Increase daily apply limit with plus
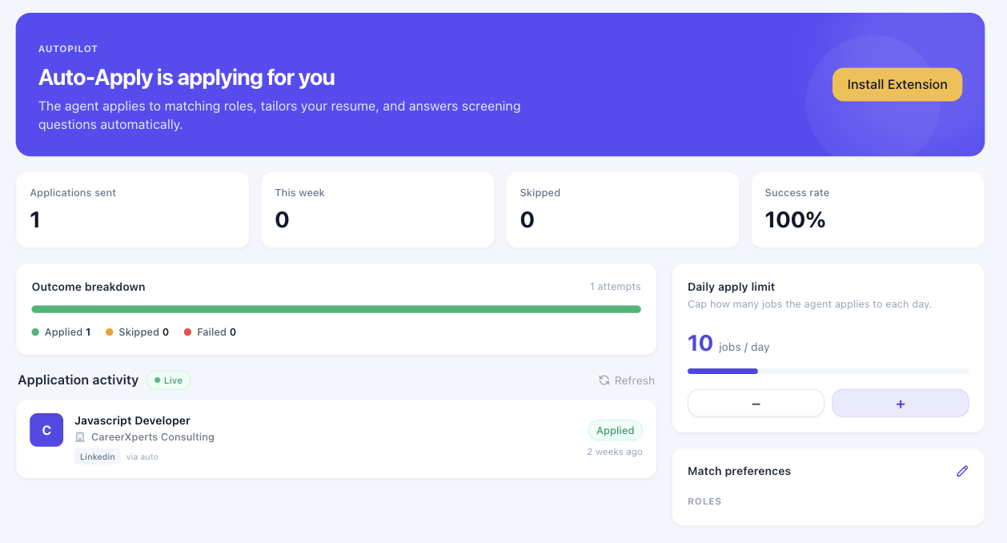The image size is (1007, 543). click(901, 404)
